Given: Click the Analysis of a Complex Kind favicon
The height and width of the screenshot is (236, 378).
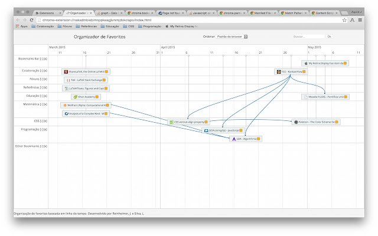Looking at the screenshot, I should tap(67, 114).
